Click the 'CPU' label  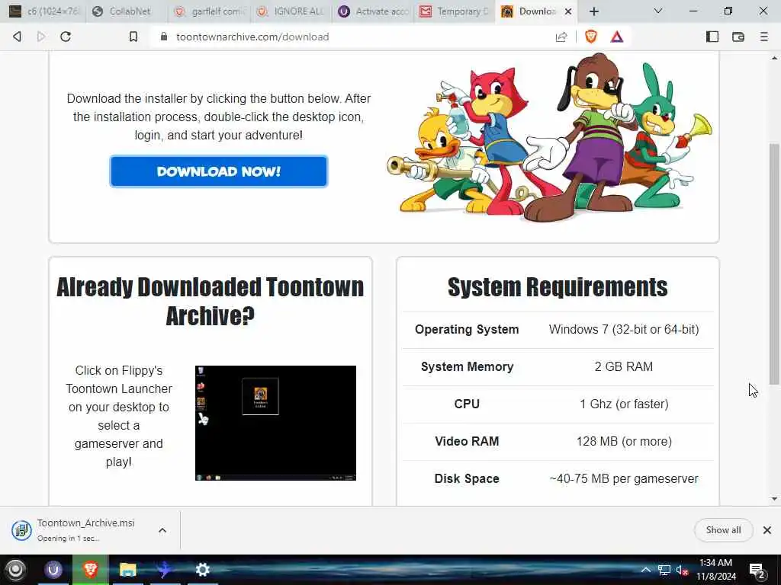click(x=467, y=404)
